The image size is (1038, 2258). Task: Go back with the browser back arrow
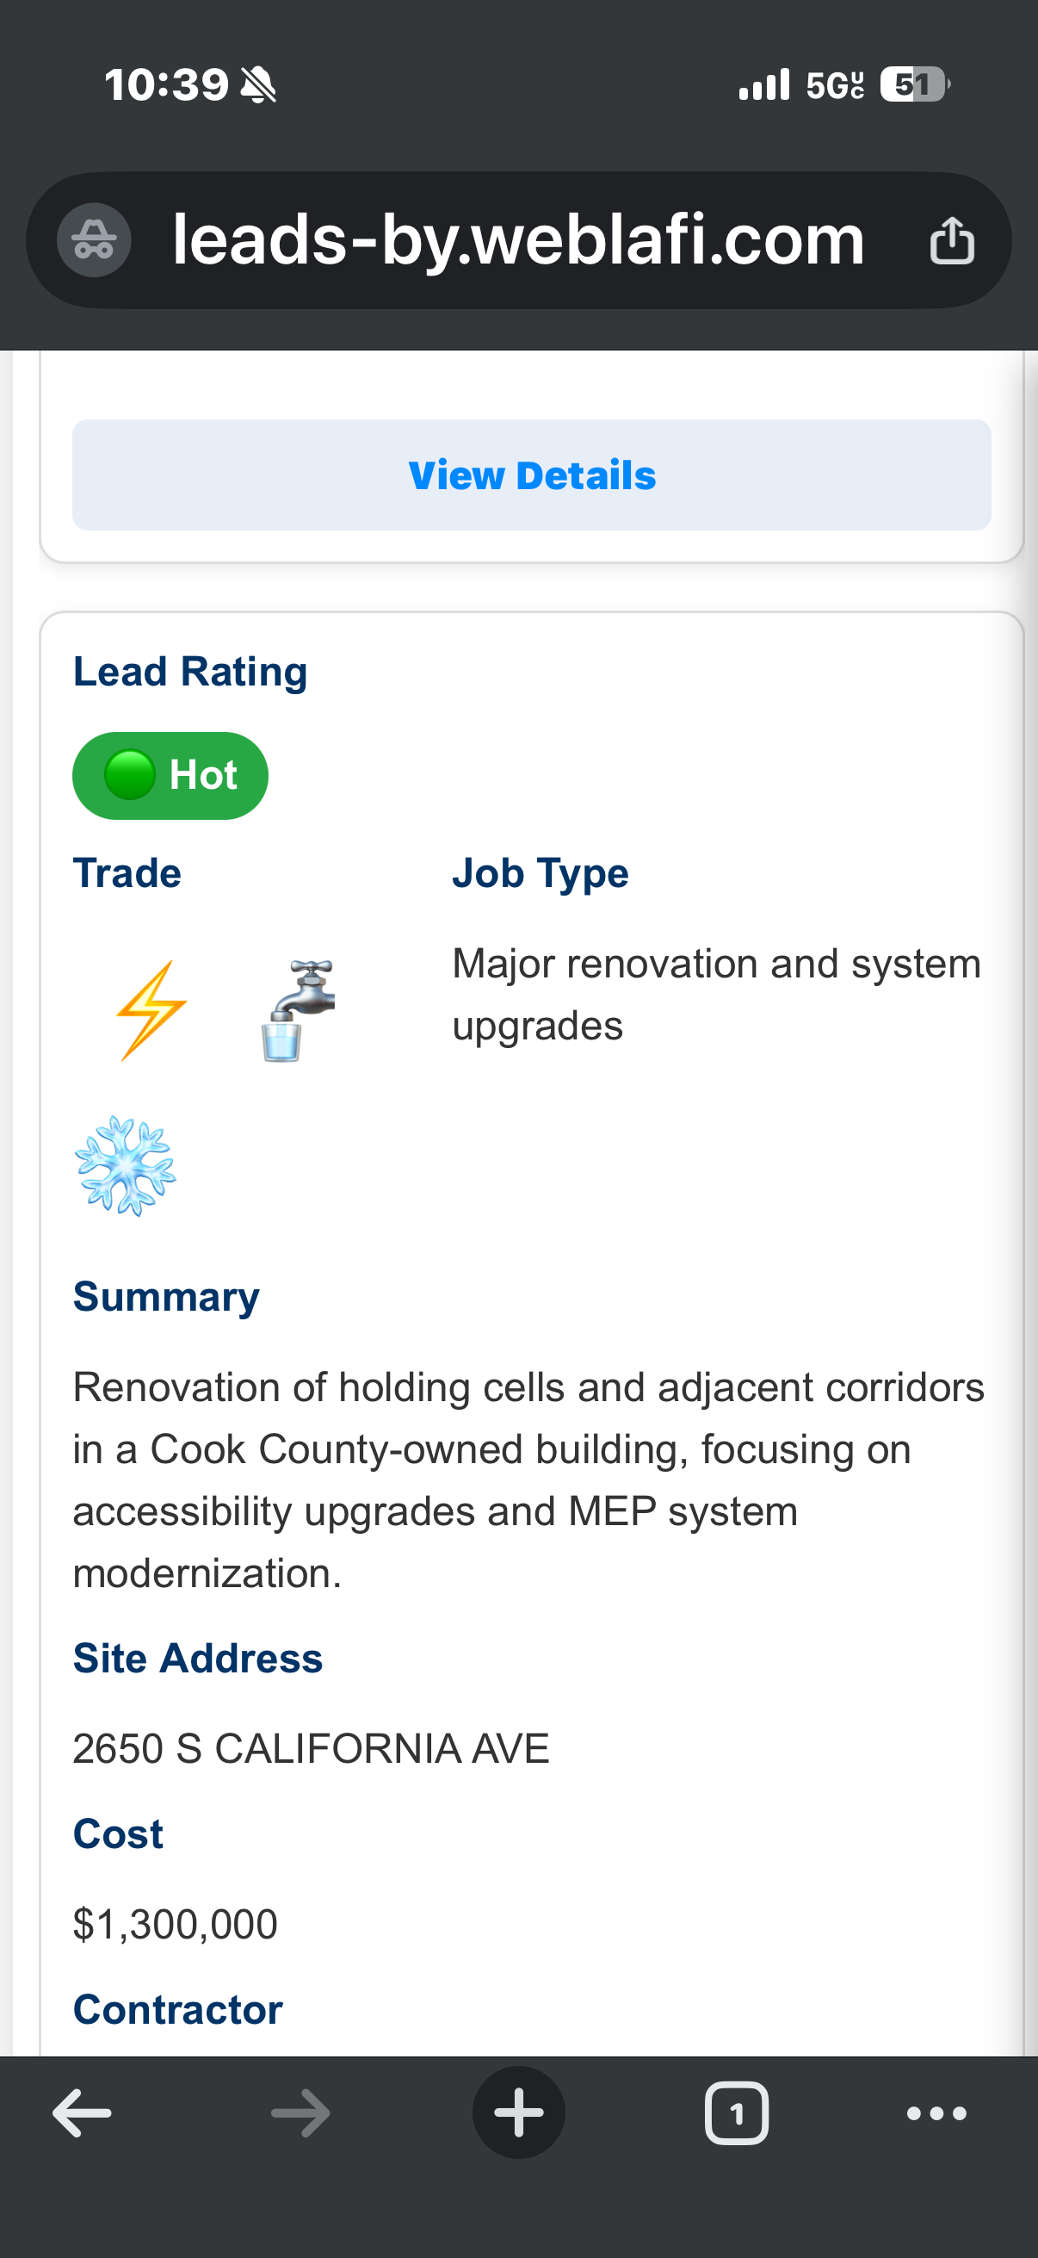point(82,2113)
